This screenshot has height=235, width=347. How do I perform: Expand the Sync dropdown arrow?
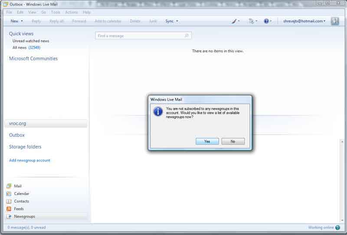[x=177, y=21]
